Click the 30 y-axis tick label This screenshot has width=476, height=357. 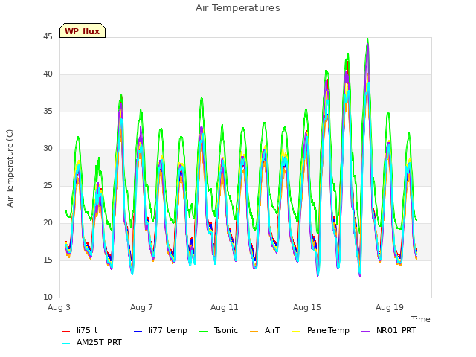point(48,149)
